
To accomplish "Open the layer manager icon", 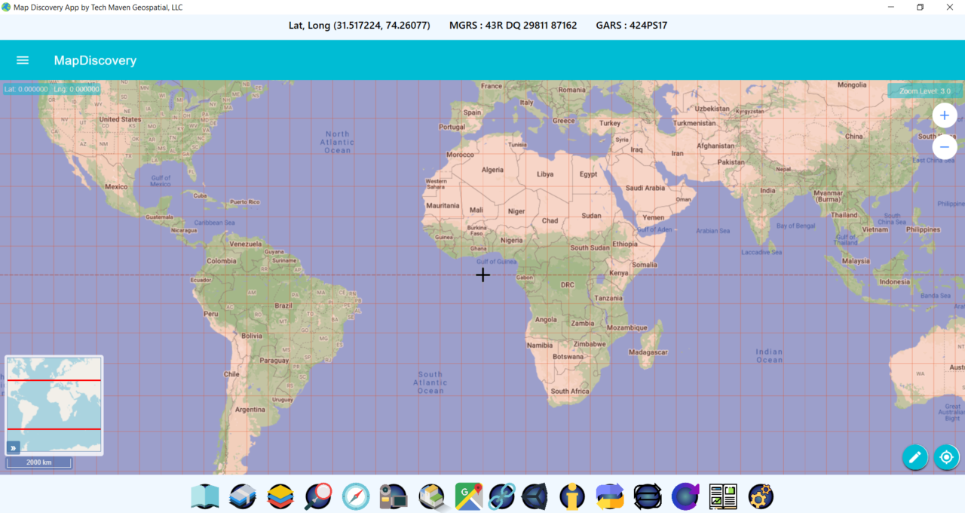I will 280,496.
